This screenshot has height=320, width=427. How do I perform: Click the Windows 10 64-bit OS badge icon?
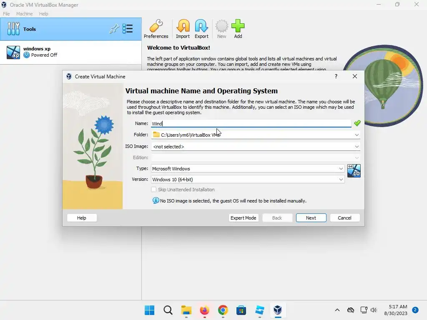tap(354, 170)
